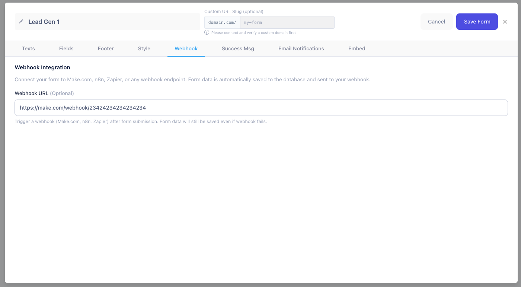Viewport: 521px width, 287px height.
Task: Select the Footer tab
Action: point(105,48)
